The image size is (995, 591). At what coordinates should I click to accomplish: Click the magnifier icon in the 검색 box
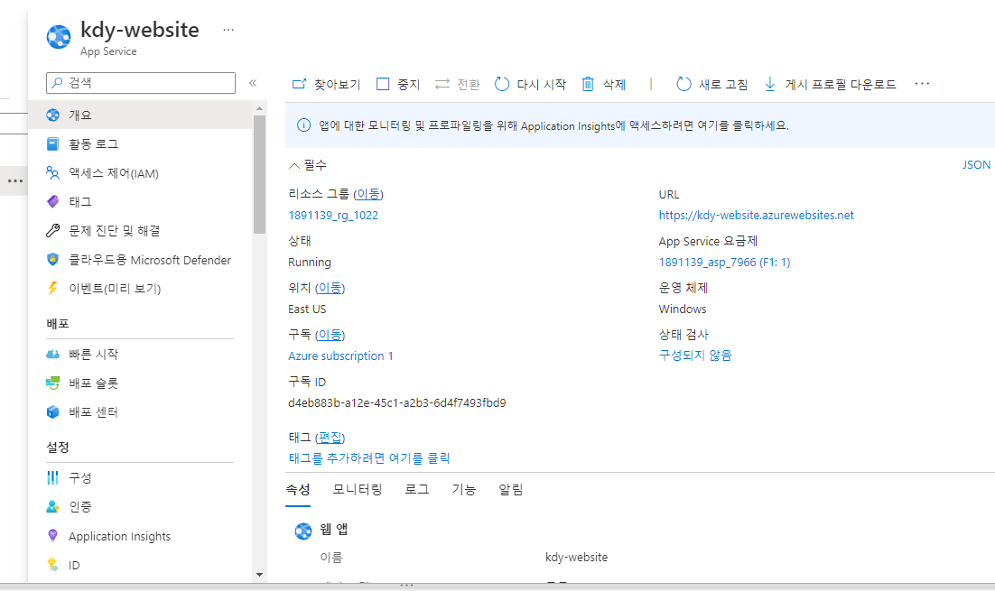coord(58,82)
